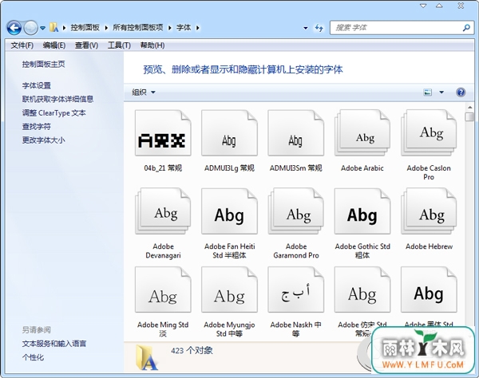This screenshot has width=479, height=378.
Task: Click the Refresh icon in address bar
Action: coord(319,28)
